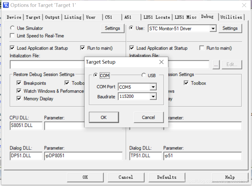Open the STC Monitor-51 Driver dropdown
252x186 pixels.
point(213,29)
